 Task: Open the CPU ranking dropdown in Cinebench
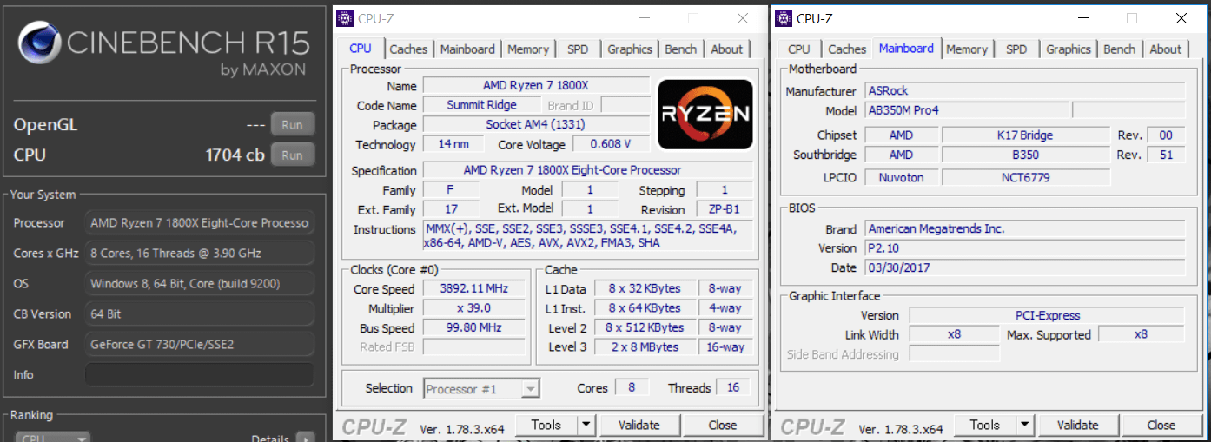click(x=53, y=439)
